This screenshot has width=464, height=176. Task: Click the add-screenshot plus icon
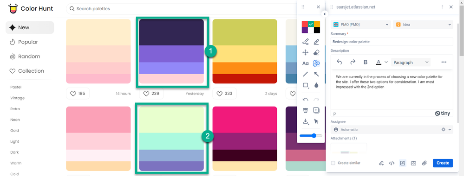[316, 110]
